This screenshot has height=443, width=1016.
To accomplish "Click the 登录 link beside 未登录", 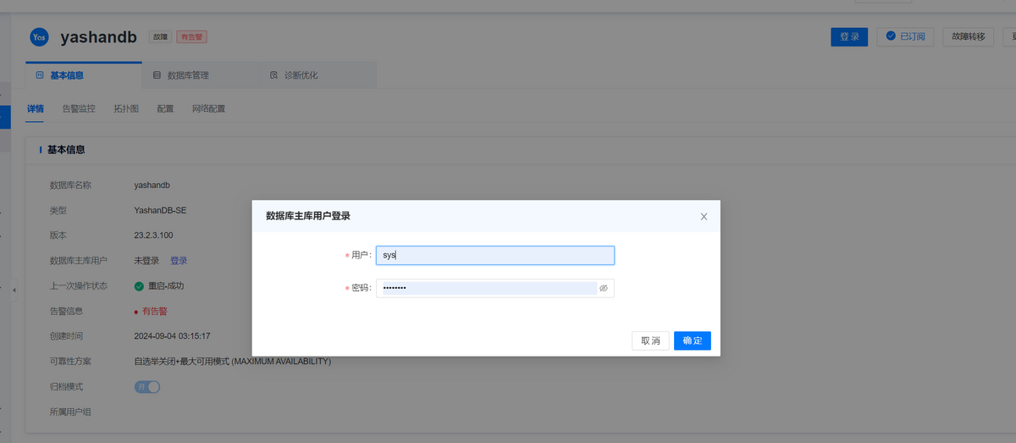I will [179, 261].
